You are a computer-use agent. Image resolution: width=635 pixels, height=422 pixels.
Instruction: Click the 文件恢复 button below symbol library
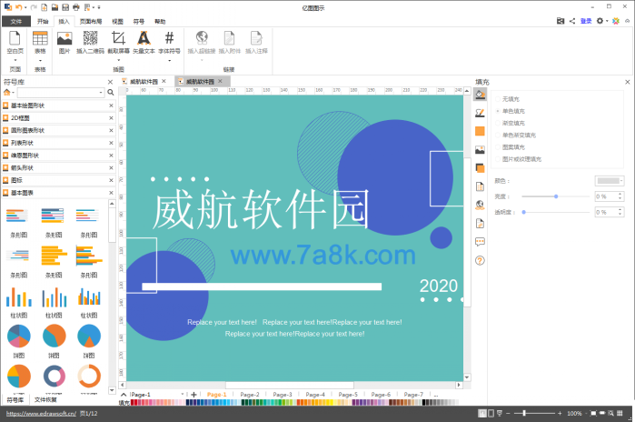pyautogui.click(x=45, y=399)
